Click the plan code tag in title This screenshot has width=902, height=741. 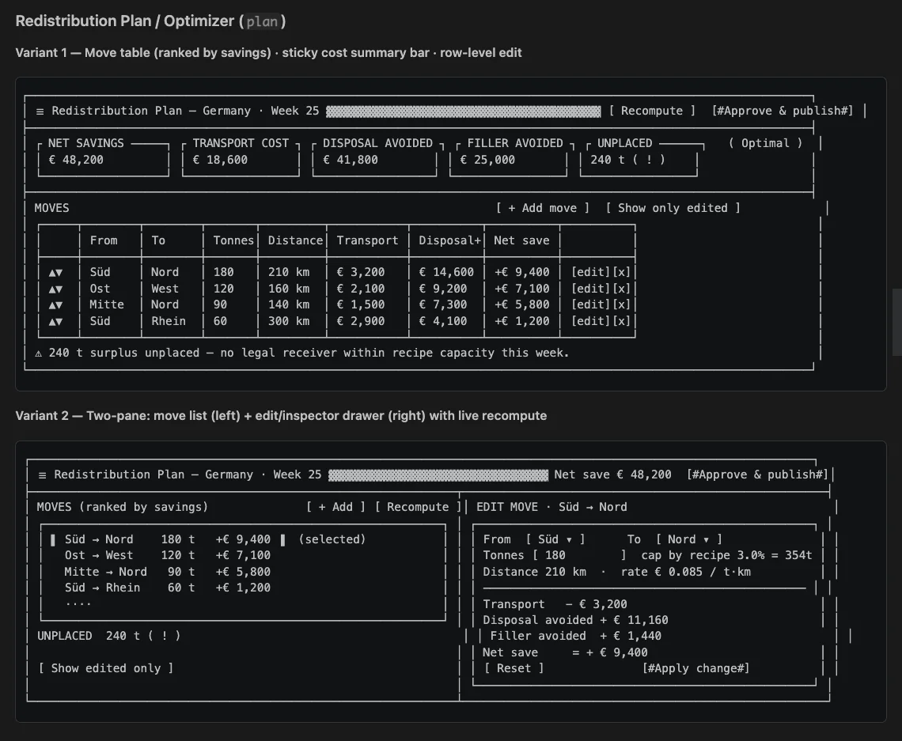(x=263, y=22)
